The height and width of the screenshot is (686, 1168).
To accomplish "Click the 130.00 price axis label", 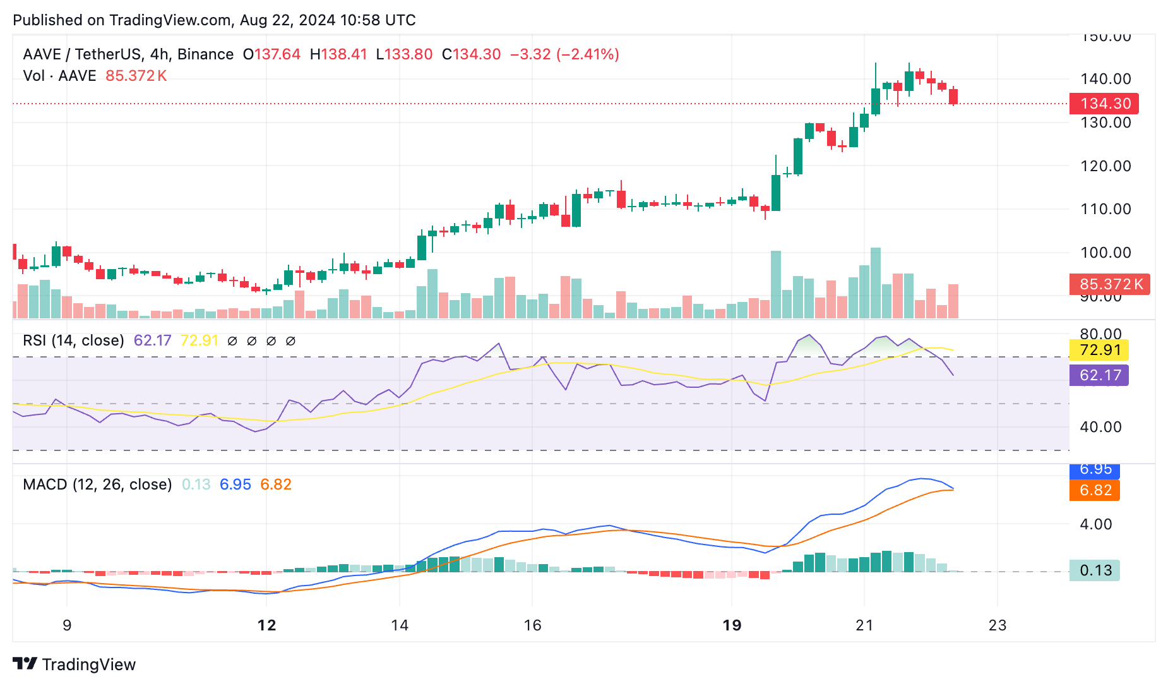I will 1105,123.
